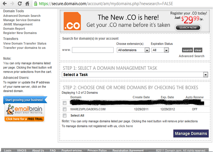Click the Create Date column header
The image size is (213, 152).
pos(141,97)
